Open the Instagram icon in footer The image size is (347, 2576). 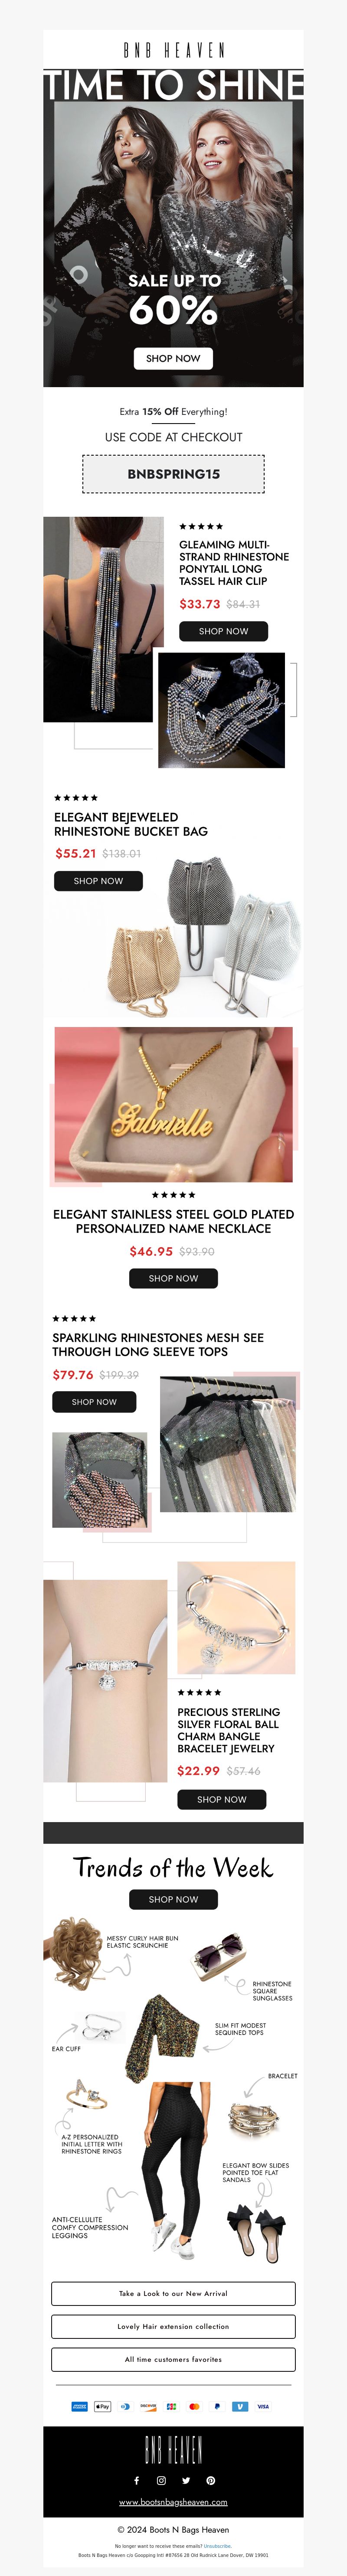coord(161,2480)
